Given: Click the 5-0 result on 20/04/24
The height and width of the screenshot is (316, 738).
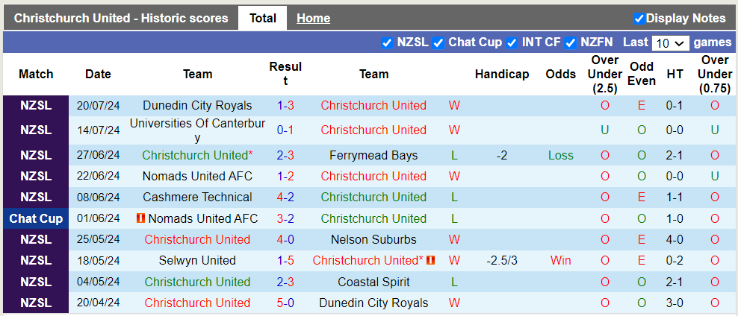Looking at the screenshot, I should pos(285,303).
